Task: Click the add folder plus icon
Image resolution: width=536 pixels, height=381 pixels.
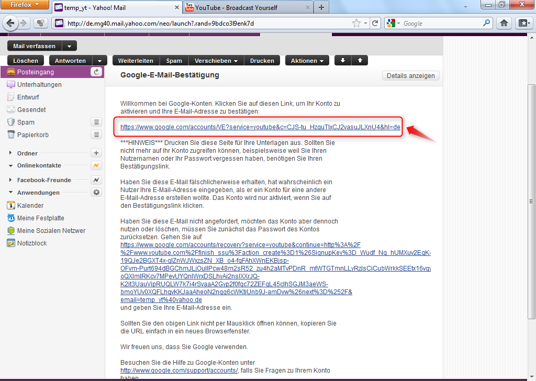Action: click(x=96, y=153)
